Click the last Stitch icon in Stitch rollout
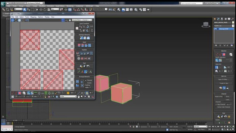The width and height of the screenshot is (236, 133). tap(90, 45)
